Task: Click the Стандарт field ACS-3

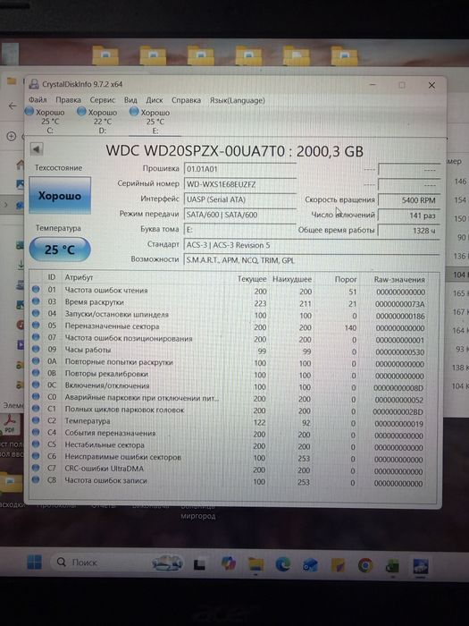Action: pyautogui.click(x=312, y=245)
